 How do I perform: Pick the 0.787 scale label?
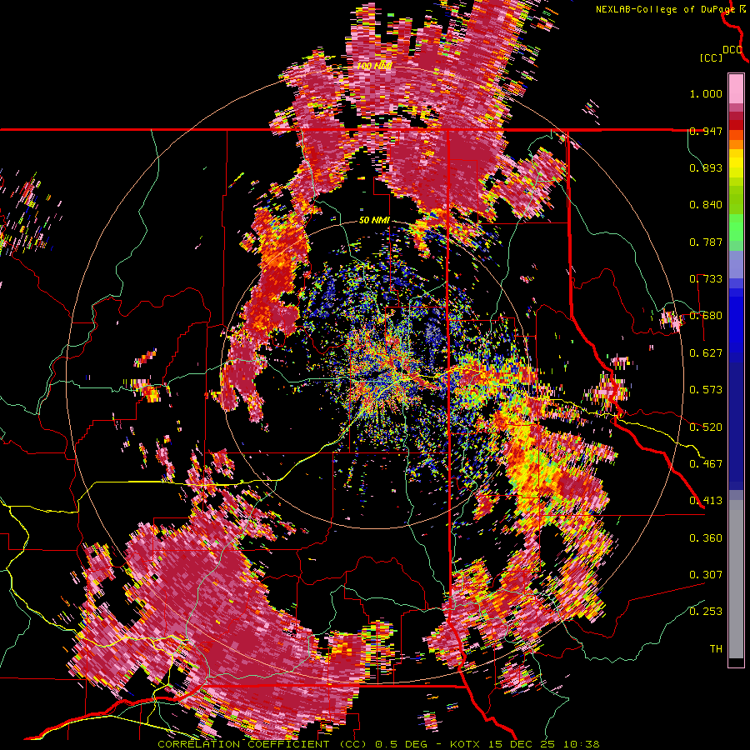pos(706,242)
